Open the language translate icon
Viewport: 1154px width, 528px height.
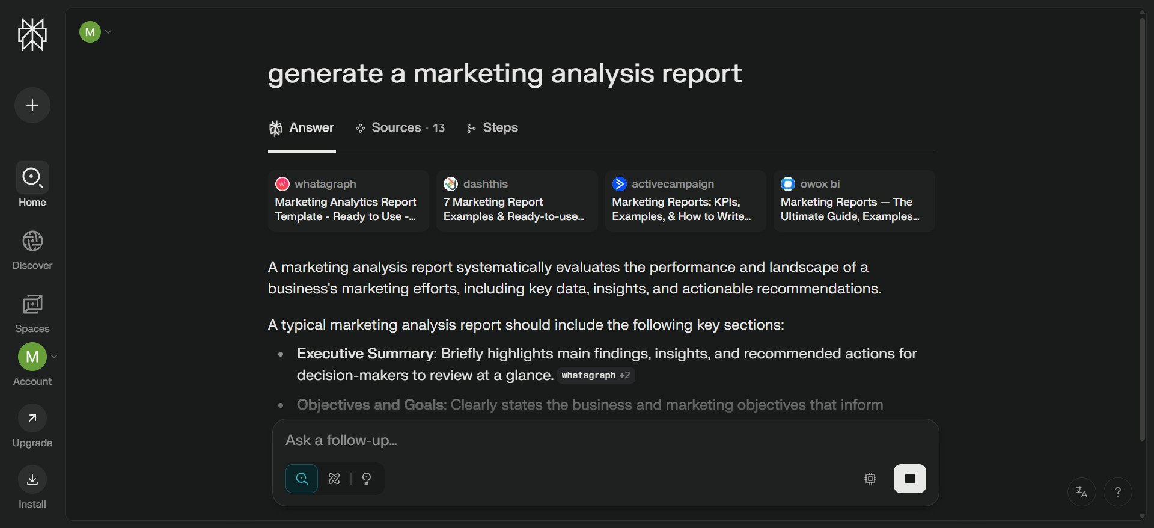[1082, 492]
